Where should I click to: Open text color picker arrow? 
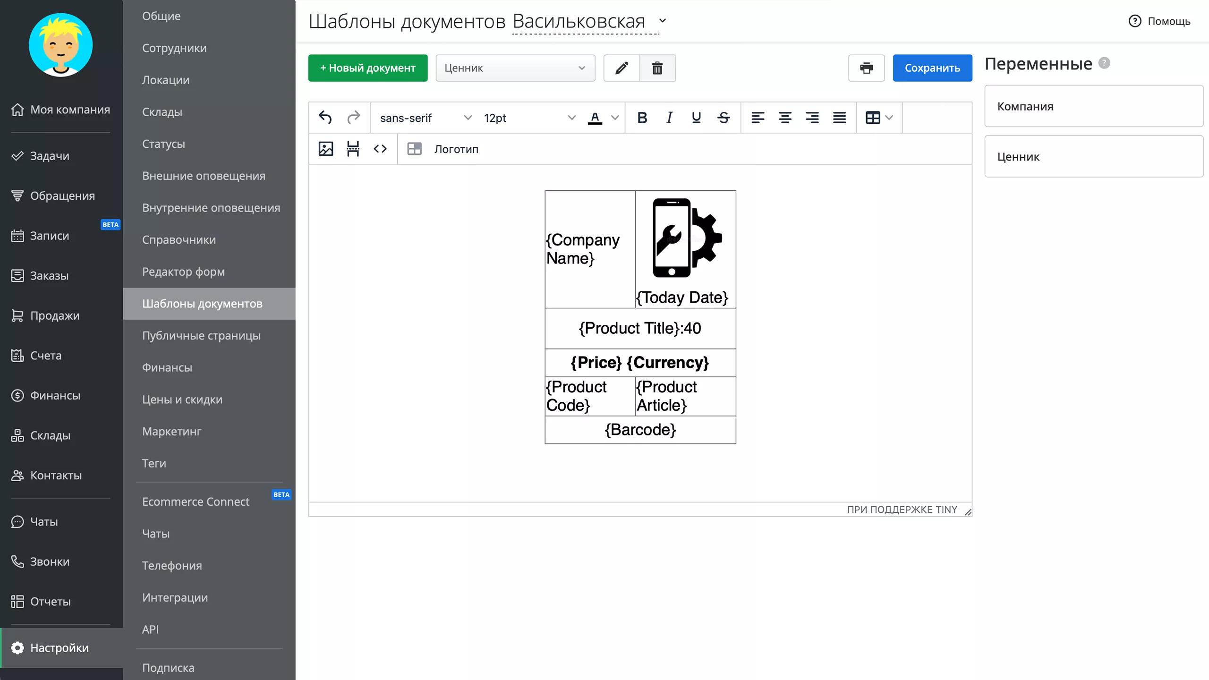click(x=615, y=118)
